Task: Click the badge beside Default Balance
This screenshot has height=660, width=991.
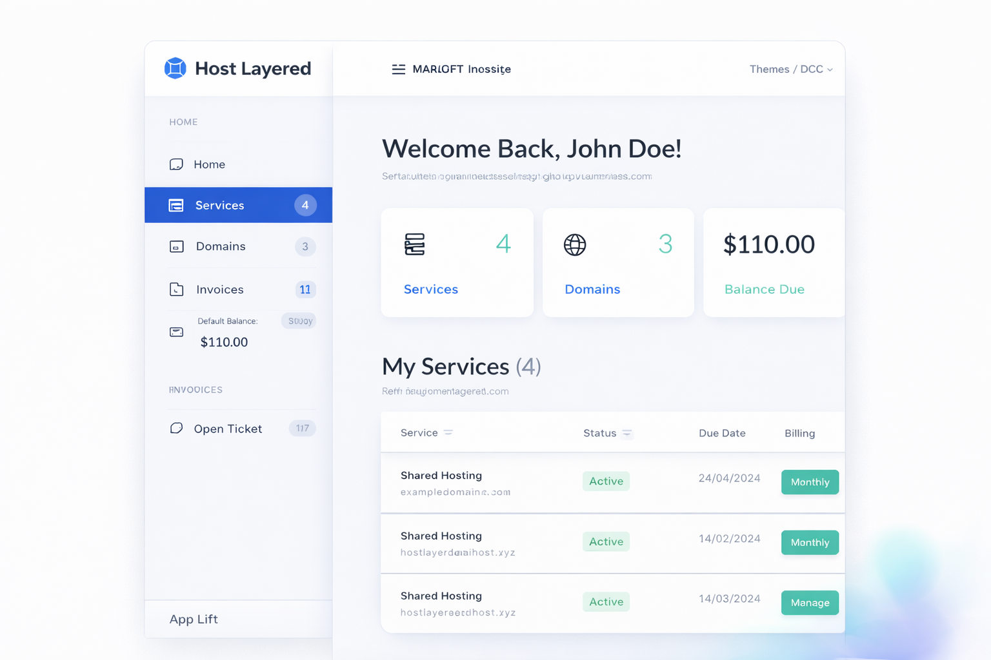Action: 299,321
